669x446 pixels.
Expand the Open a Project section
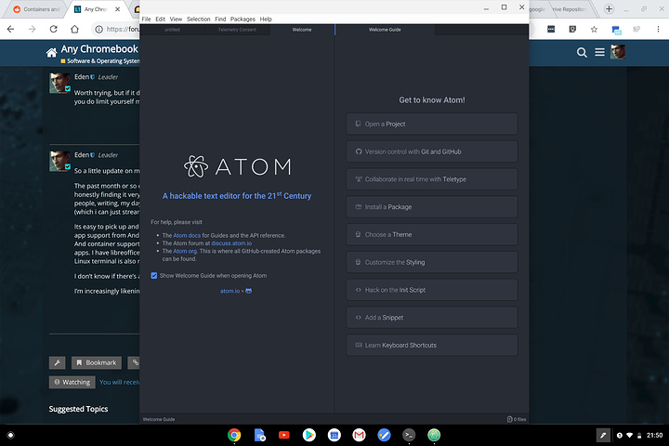click(432, 124)
